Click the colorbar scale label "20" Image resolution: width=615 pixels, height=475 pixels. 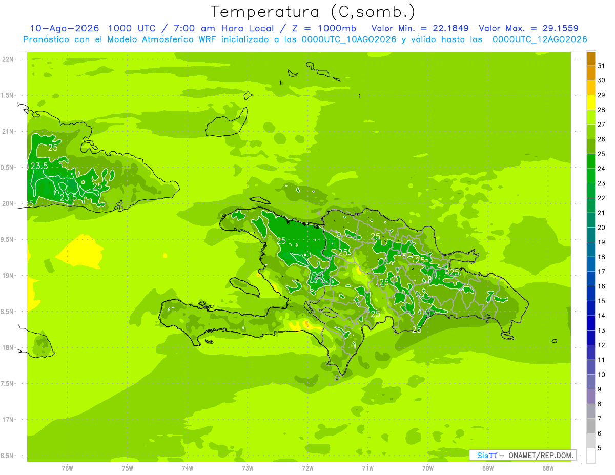click(602, 228)
